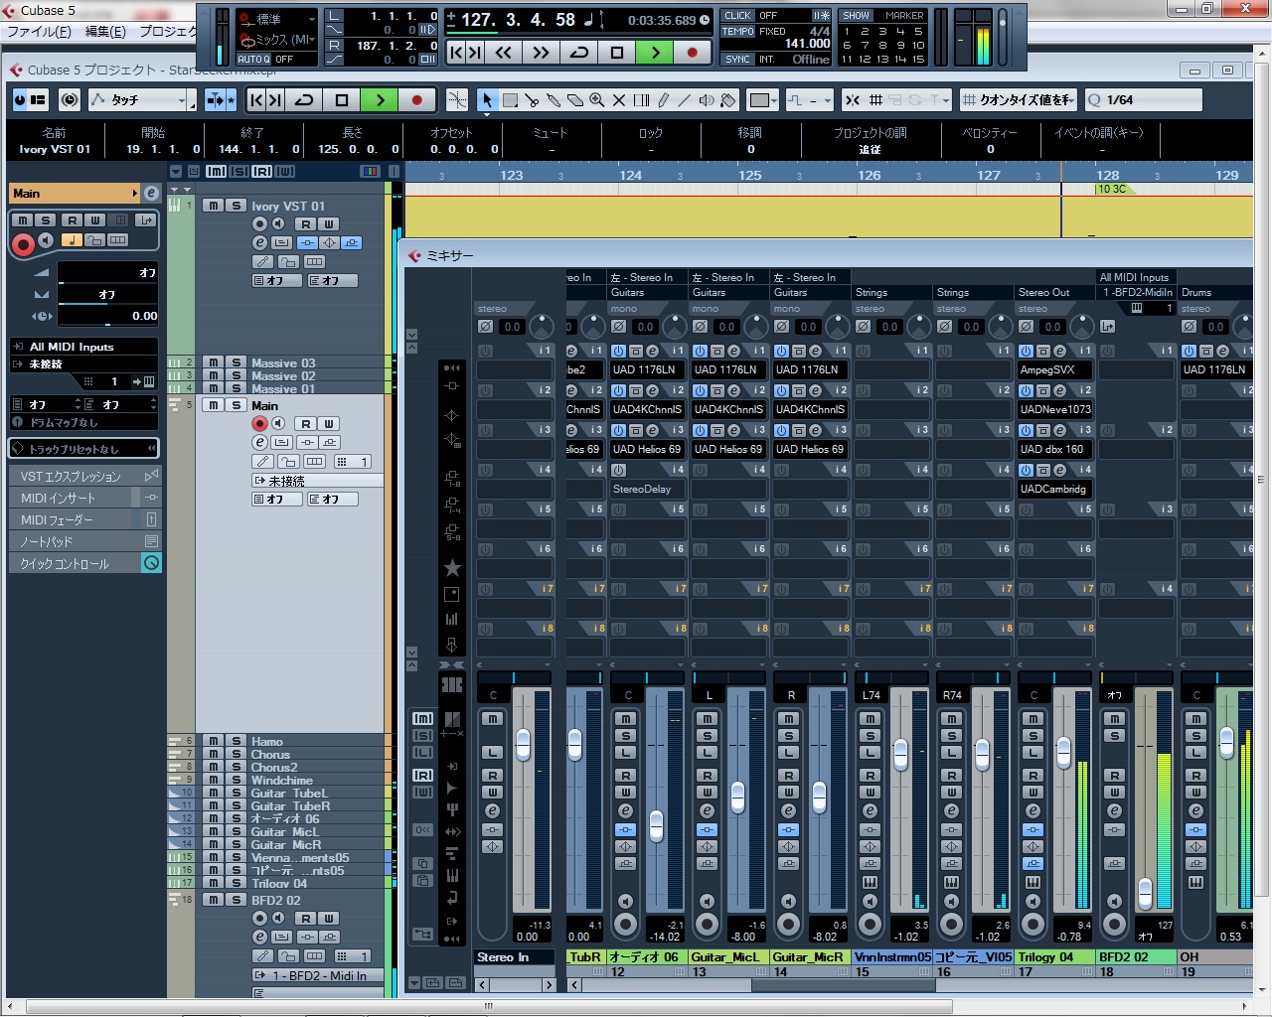Open the ノートパッド inspector tab
The width and height of the screenshot is (1272, 1017).
(84, 542)
